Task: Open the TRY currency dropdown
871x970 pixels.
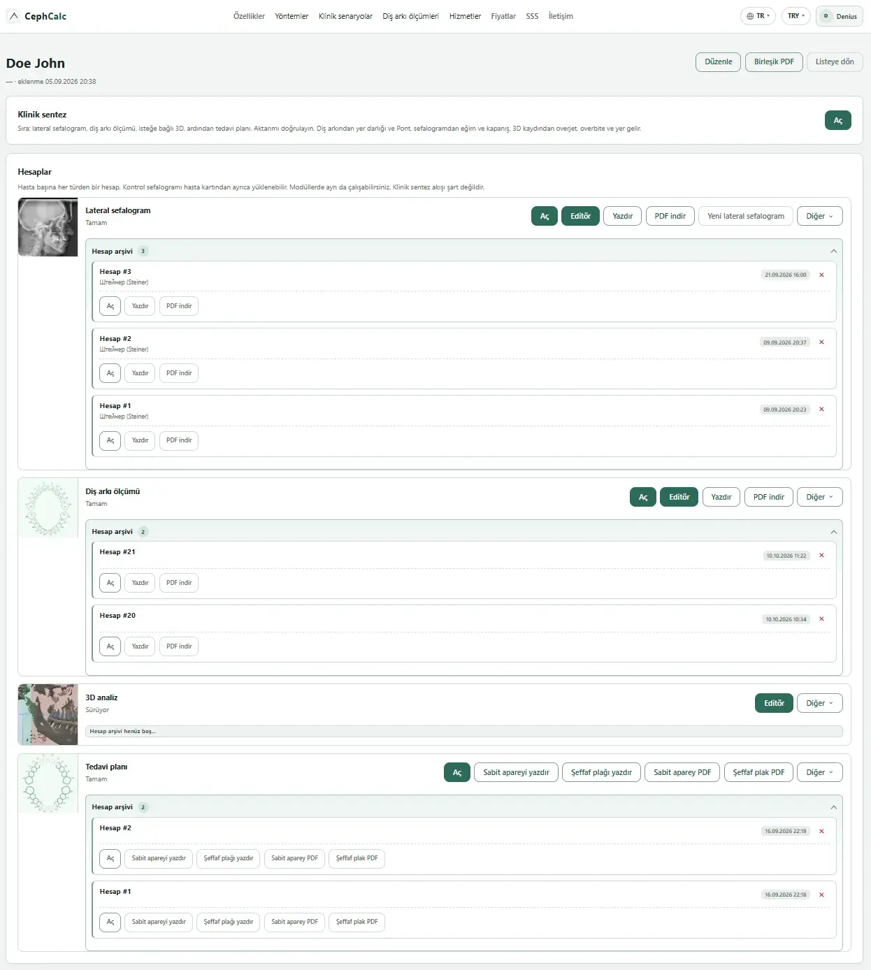Action: (x=796, y=16)
